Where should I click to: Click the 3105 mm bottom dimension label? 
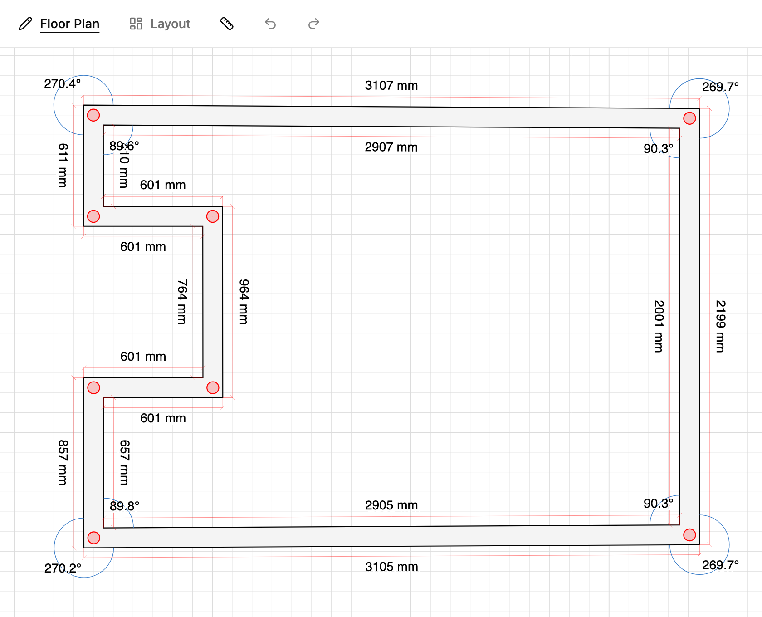pos(391,567)
